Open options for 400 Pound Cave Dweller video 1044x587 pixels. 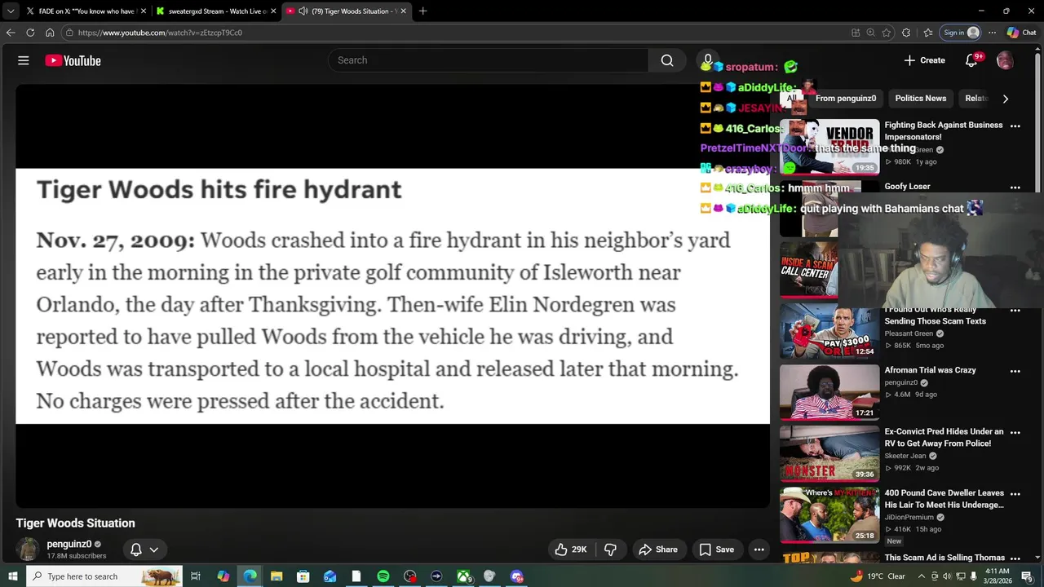[1015, 493]
